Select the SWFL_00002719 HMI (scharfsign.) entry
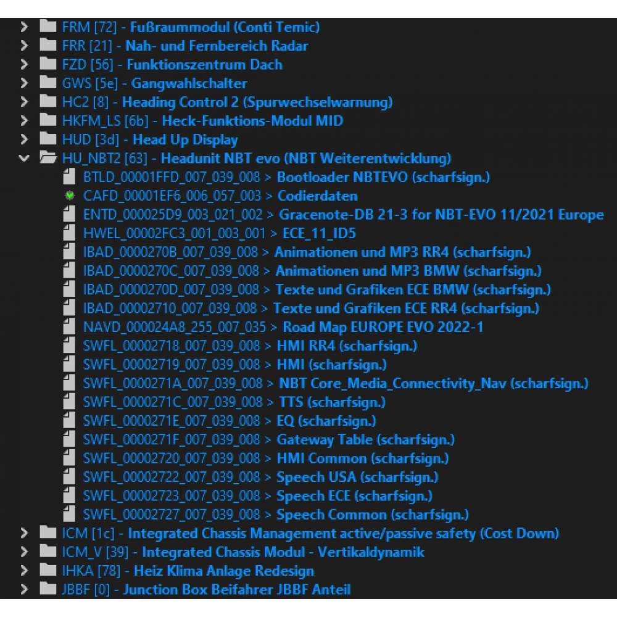This screenshot has width=617, height=617. click(x=234, y=365)
